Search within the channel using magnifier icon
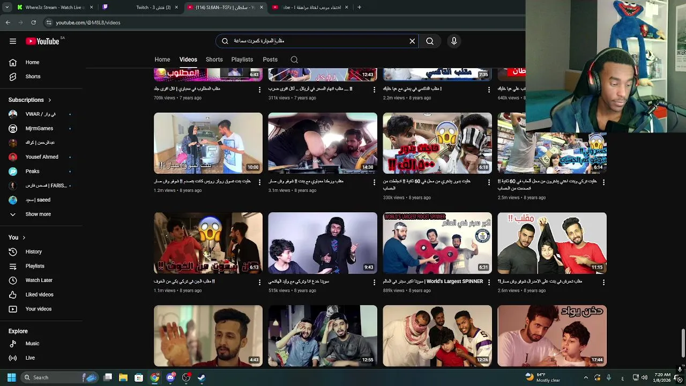Viewport: 686px width, 386px height. tap(294, 60)
